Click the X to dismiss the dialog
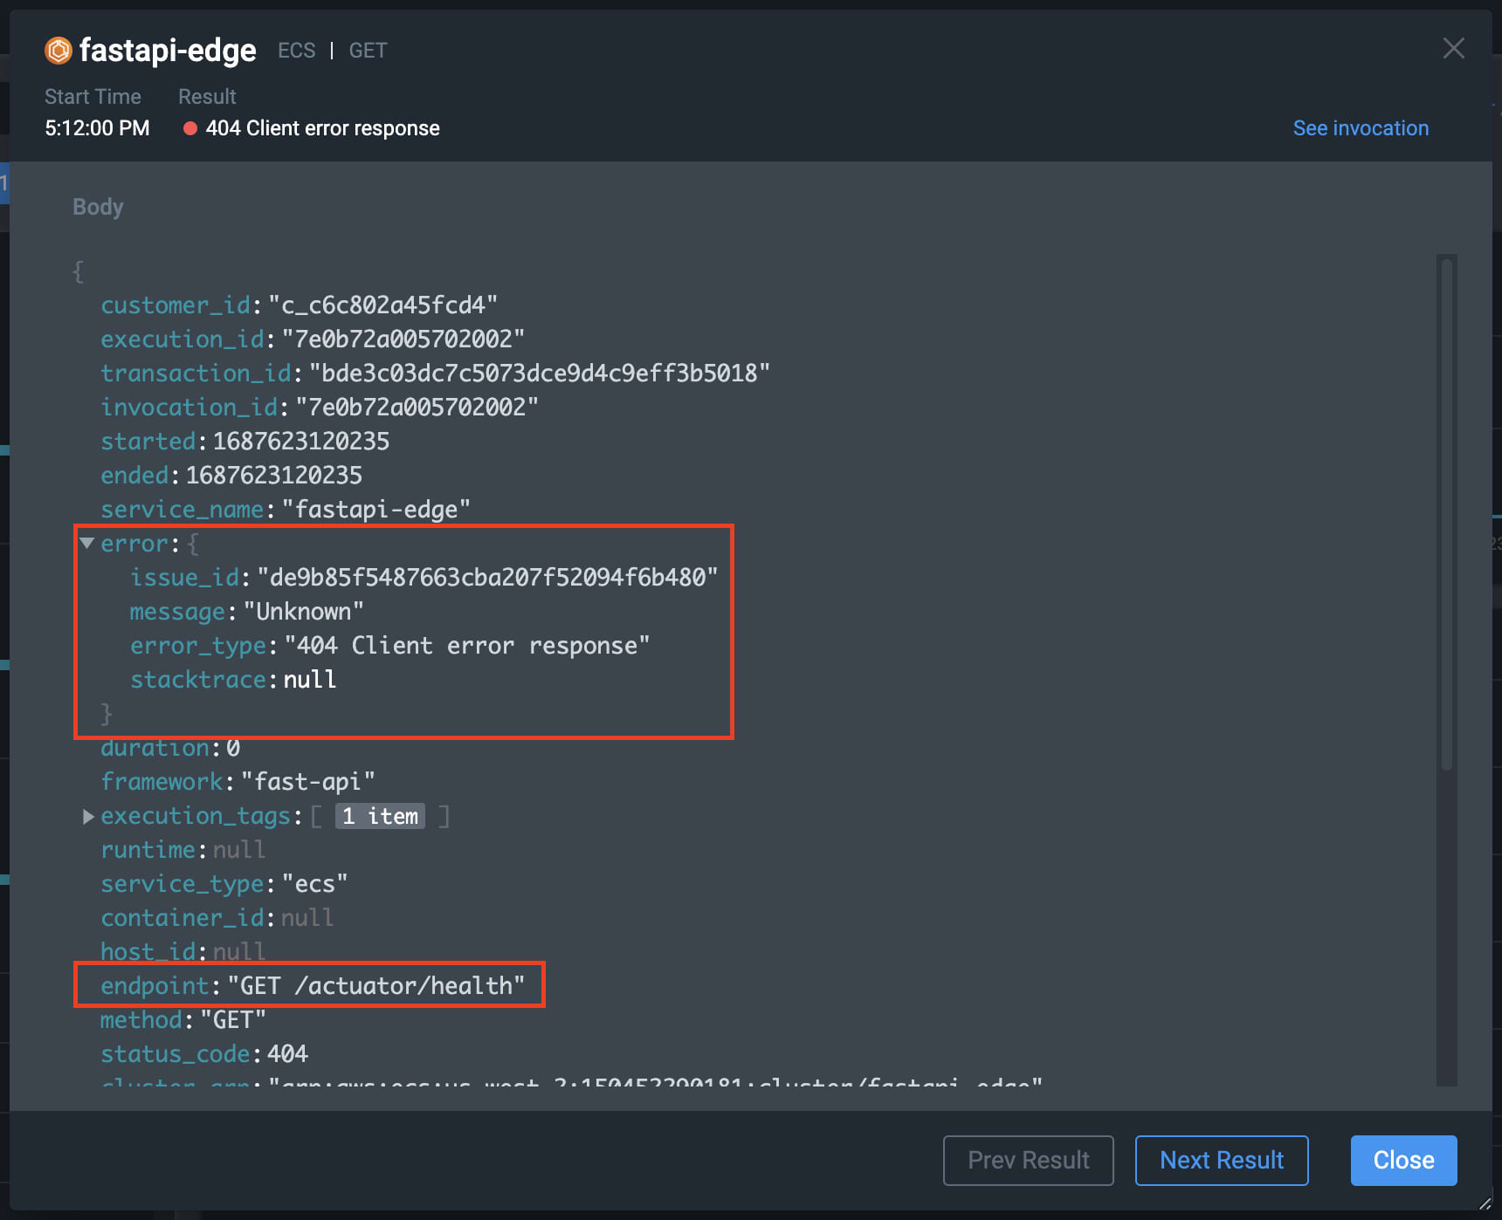This screenshot has height=1220, width=1502. click(x=1452, y=49)
